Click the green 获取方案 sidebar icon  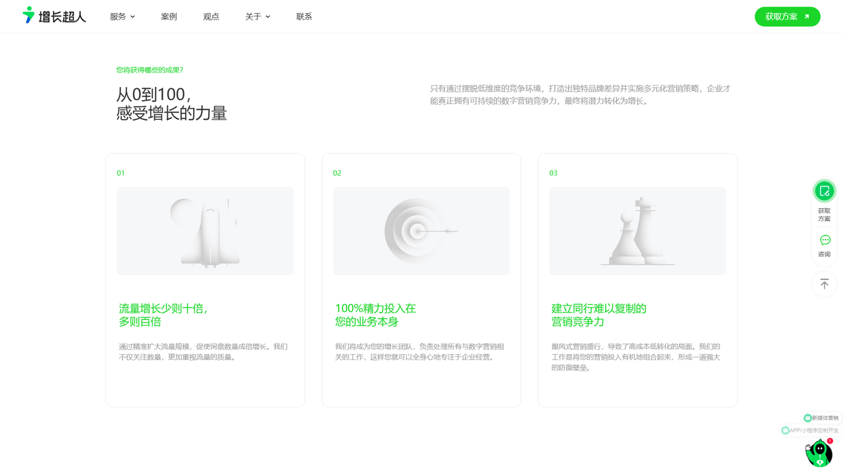[824, 191]
